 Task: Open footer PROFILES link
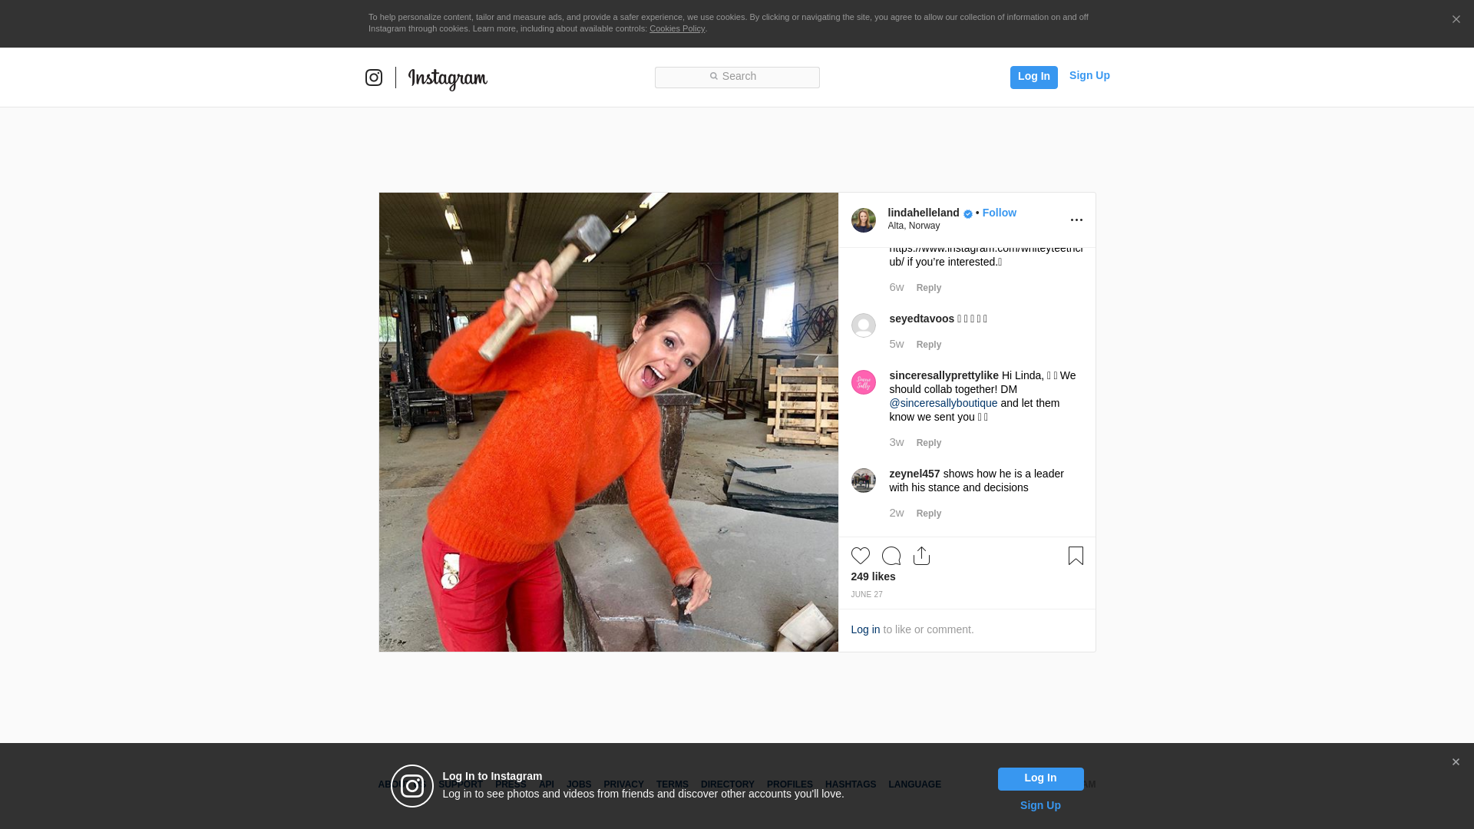790,784
